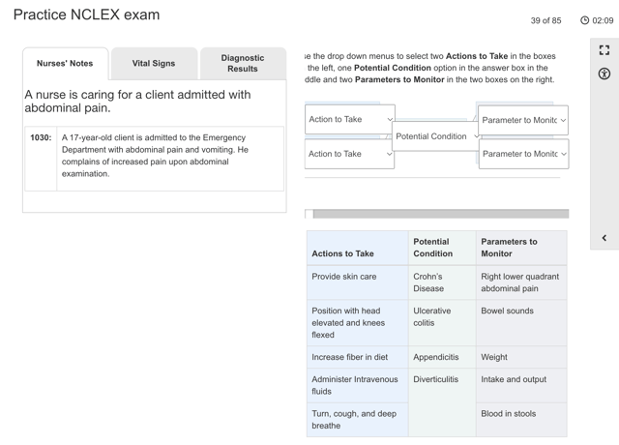Viewport: 619px width, 445px height.
Task: Click the horizontal scrollbar below dropdowns
Action: click(x=440, y=214)
